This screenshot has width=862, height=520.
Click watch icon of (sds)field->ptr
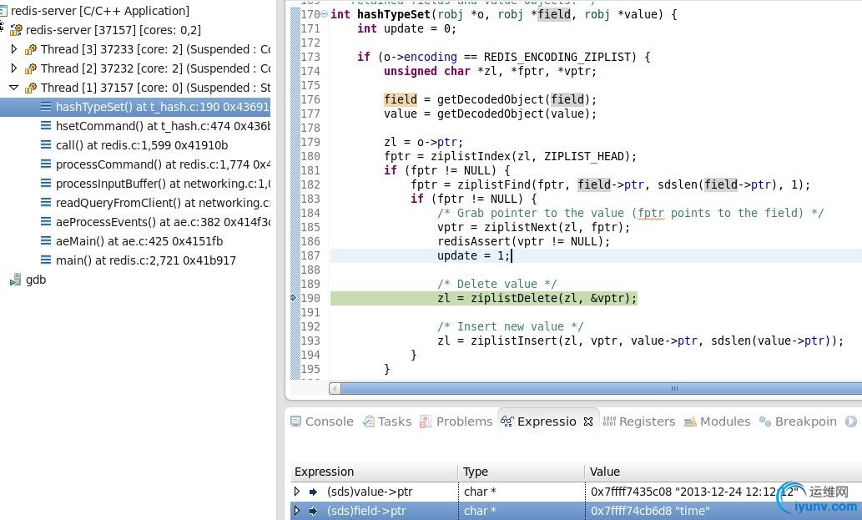coord(314,511)
